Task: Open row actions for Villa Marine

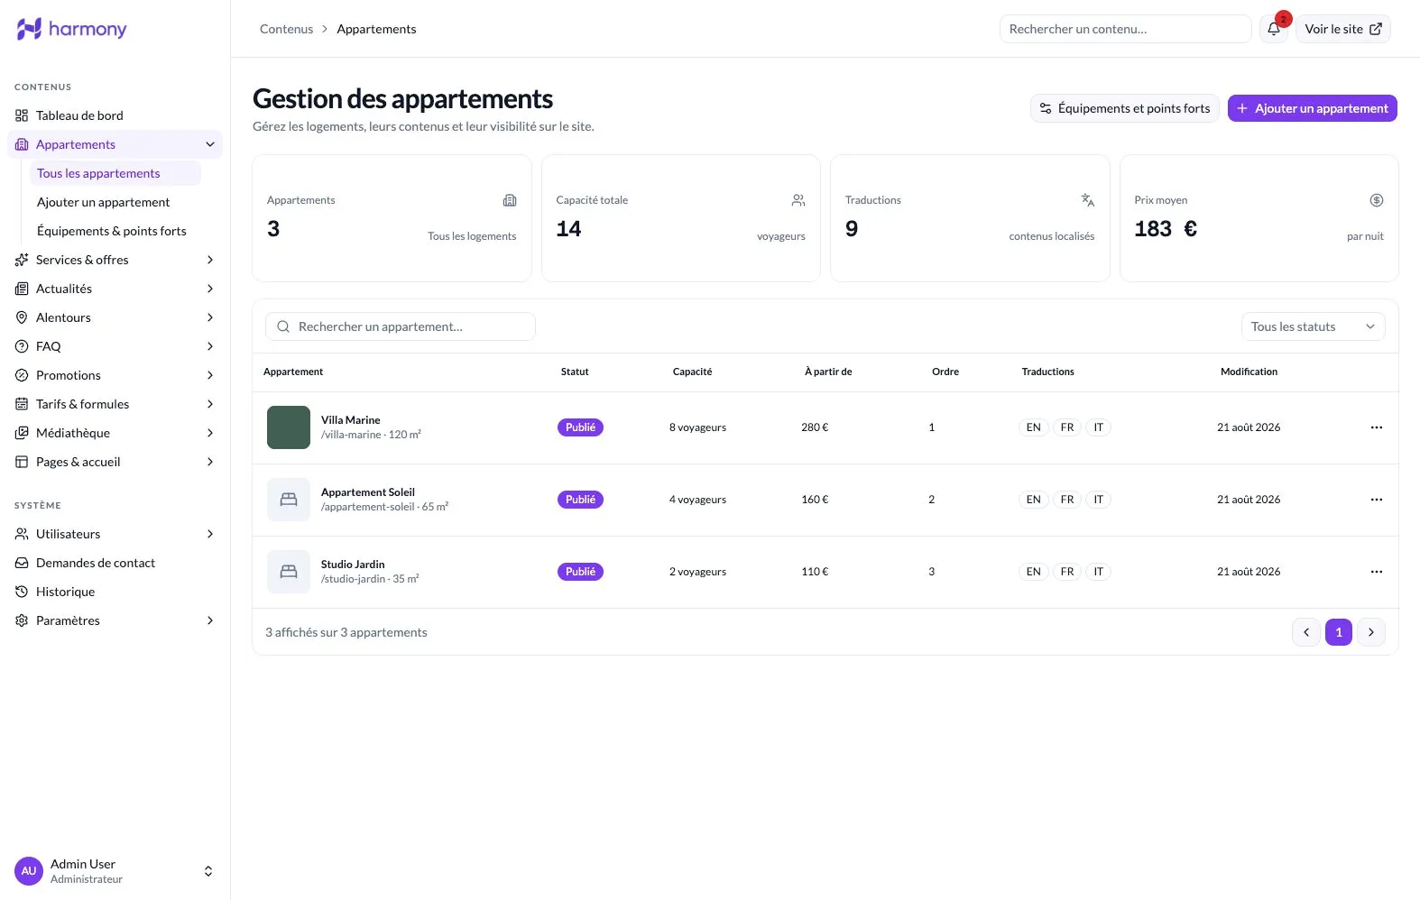Action: point(1376,427)
